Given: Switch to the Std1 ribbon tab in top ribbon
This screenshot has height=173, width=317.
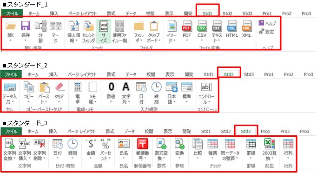Looking at the screenshot, I should pos(207,13).
